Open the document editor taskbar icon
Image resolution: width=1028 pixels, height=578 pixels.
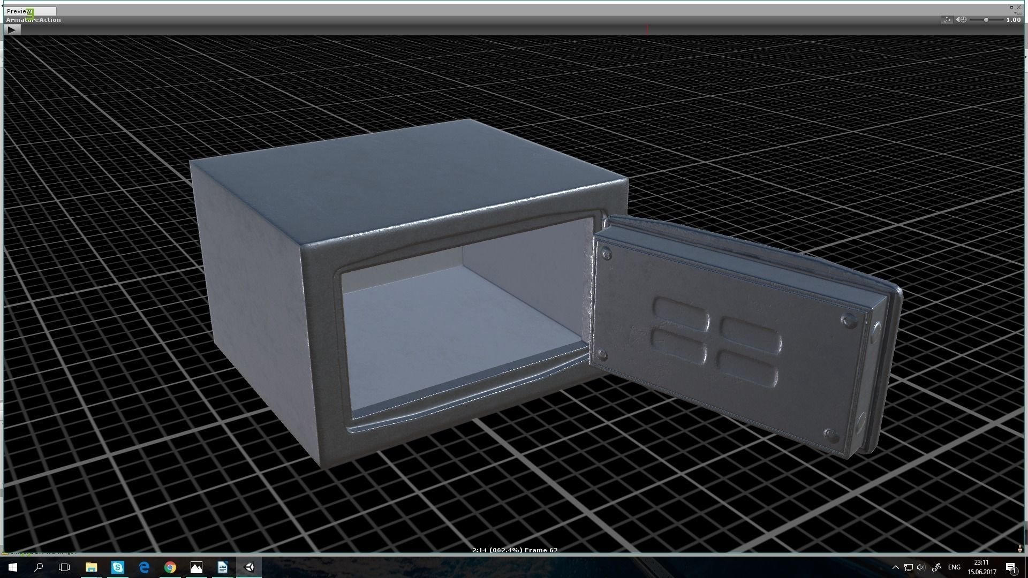222,567
